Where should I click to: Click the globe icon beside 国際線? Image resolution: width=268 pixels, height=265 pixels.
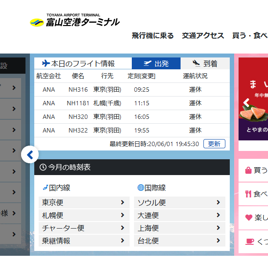click(141, 187)
